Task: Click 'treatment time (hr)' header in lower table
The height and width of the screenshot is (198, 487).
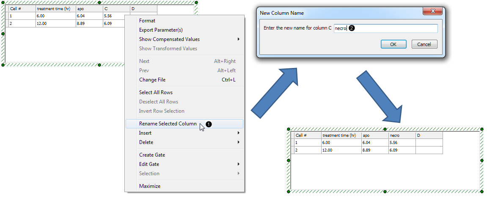Action: coord(341,136)
